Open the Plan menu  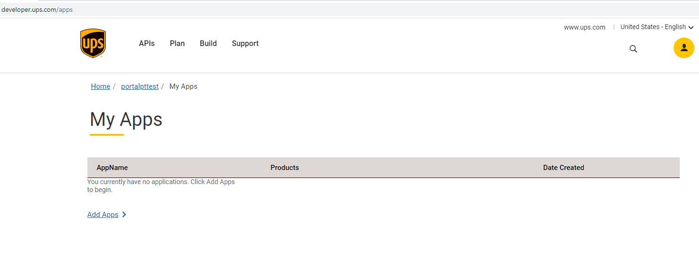point(177,44)
